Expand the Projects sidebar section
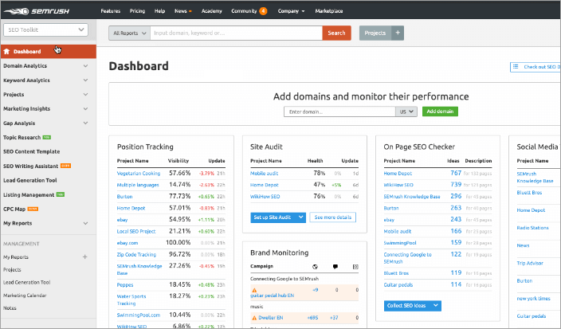Screen dimensions: 561x329 tap(85, 95)
